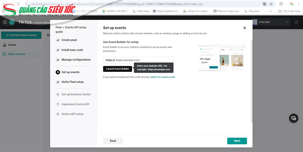Open Verify Pixel setup step

(73, 82)
